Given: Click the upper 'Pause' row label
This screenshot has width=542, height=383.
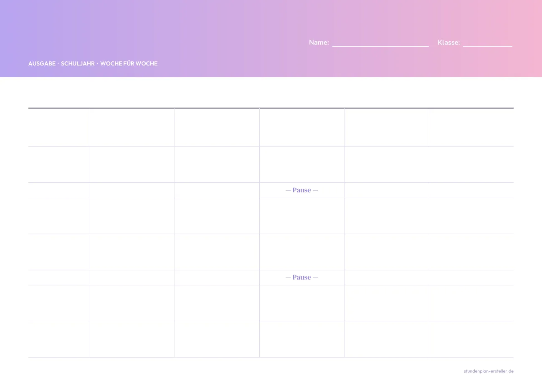Looking at the screenshot, I should (302, 190).
